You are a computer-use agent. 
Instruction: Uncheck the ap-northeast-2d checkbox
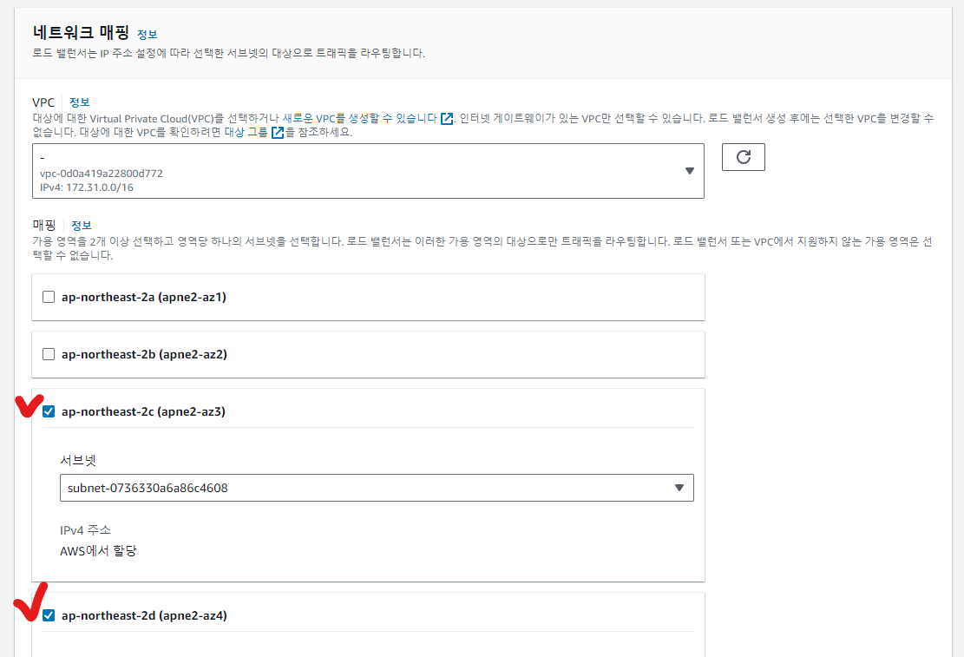click(x=49, y=616)
